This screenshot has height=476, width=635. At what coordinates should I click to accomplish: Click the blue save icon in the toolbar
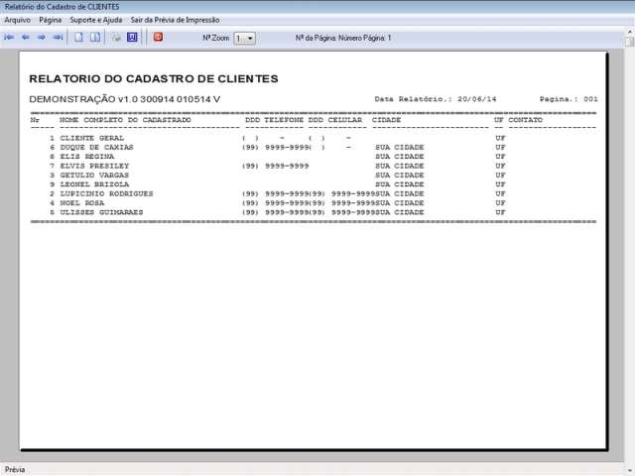coord(132,38)
